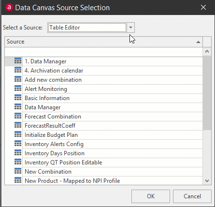Screen dimensions: 215x207
Task: Select the '1. Data Manager' source row
Action: pos(103,61)
